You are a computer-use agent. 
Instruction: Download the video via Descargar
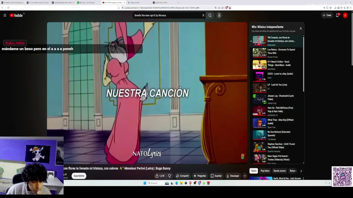coord(232,176)
